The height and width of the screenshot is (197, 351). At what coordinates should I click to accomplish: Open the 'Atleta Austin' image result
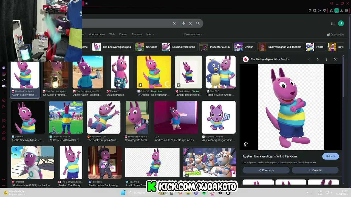click(x=88, y=72)
